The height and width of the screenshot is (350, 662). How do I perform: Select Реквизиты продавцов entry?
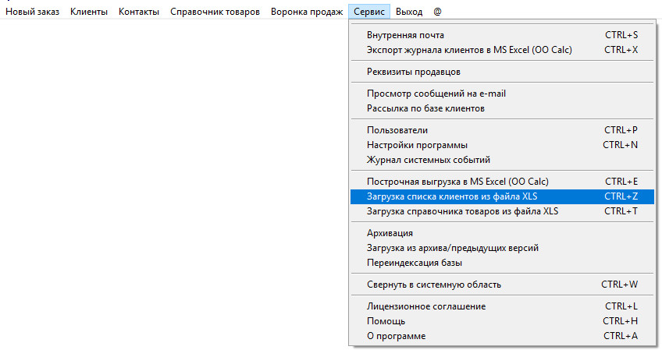pos(418,72)
